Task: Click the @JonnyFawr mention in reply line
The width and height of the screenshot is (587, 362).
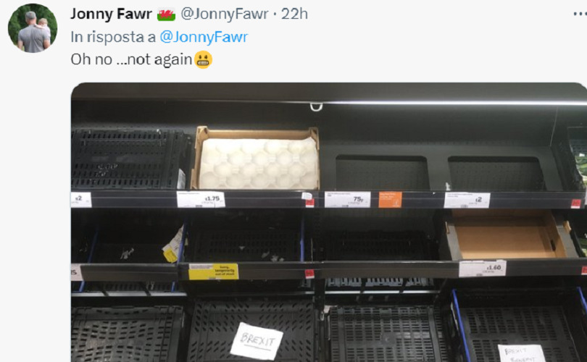Action: click(x=204, y=37)
